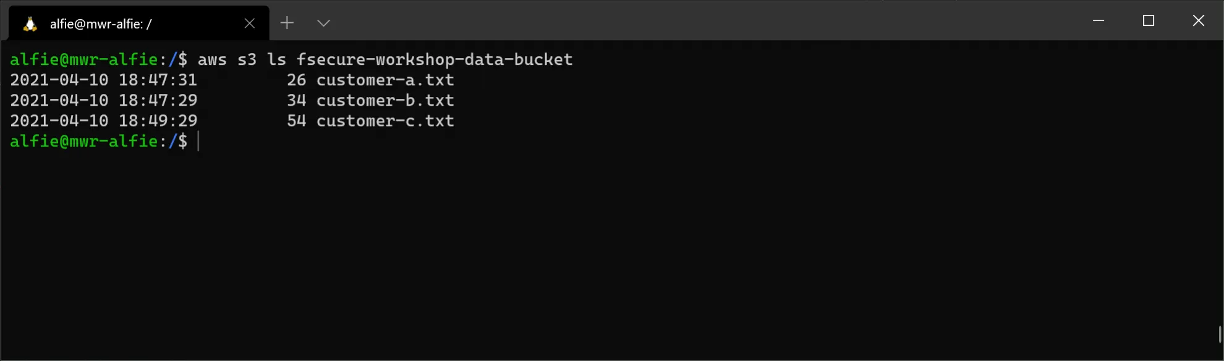Screen dimensions: 1224x361
Task: Minimize the terminal window
Action: (x=1099, y=20)
